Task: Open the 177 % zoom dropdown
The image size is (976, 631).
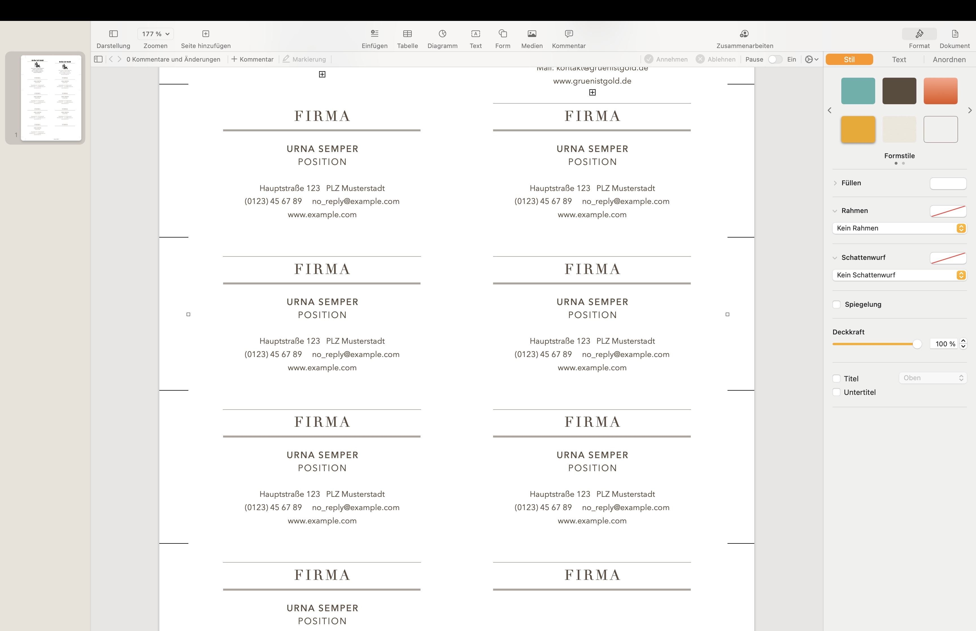Action: 155,34
